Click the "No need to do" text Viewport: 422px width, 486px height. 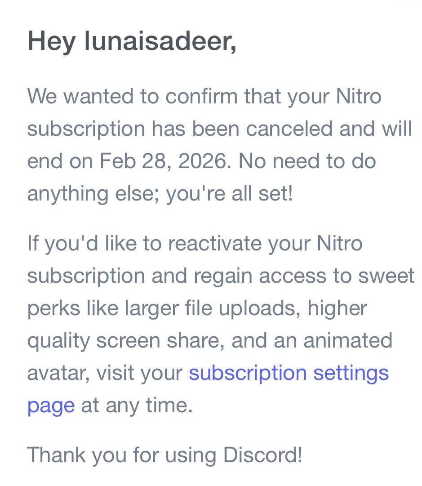(x=307, y=161)
